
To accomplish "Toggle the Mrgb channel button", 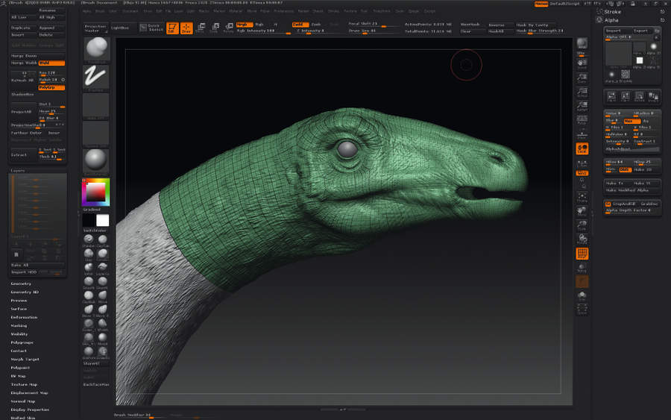I will tap(243, 25).
